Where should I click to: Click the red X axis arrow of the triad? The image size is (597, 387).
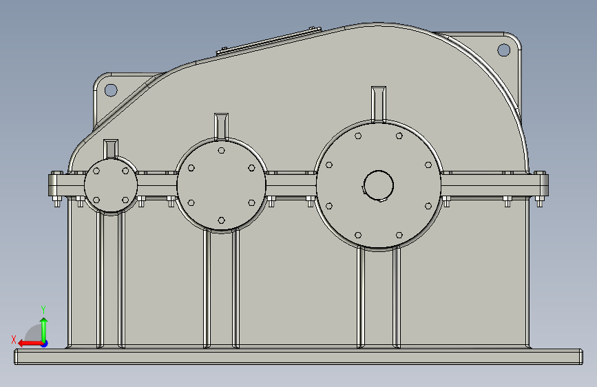(x=30, y=344)
